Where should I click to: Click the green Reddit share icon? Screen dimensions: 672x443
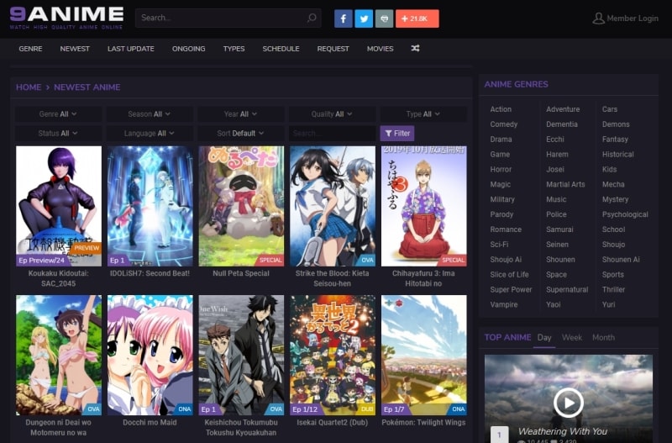[384, 18]
